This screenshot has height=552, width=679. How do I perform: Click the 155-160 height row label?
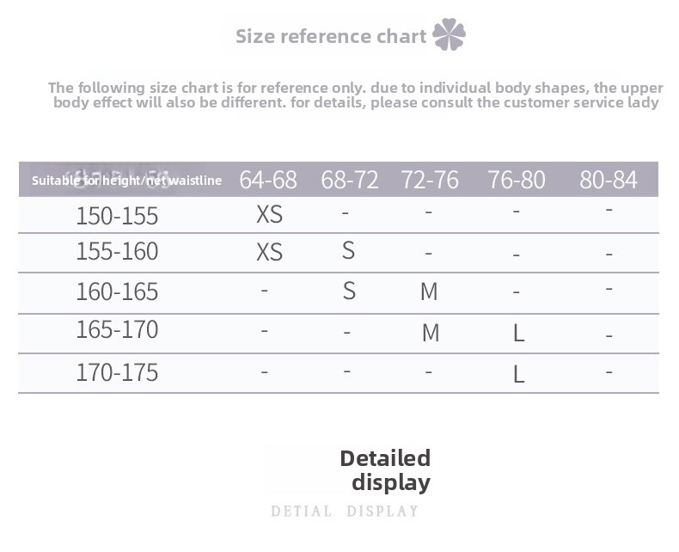tap(117, 251)
